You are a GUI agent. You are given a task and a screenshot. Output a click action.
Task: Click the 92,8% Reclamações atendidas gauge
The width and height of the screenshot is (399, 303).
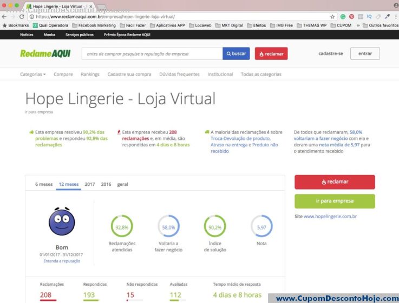click(122, 226)
